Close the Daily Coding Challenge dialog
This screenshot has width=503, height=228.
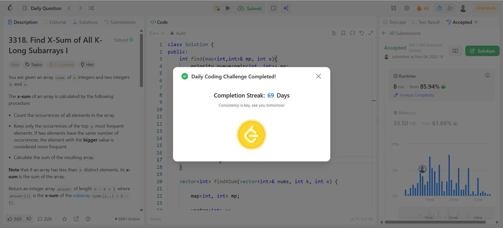coord(318,76)
